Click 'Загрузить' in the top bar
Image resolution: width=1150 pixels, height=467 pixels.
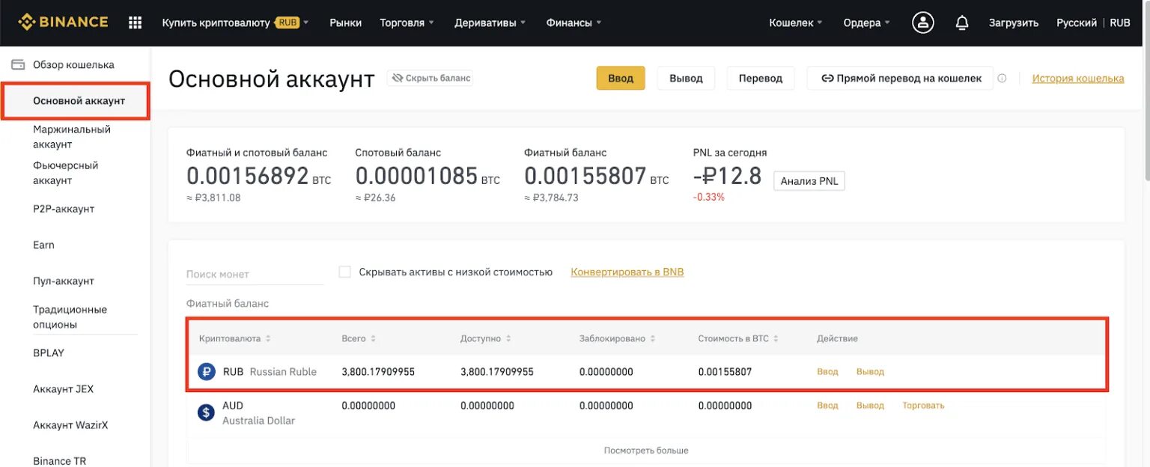[1014, 22]
